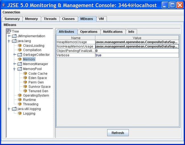
Task: Click the Tenured Gen MBean icon
Action: click(x=25, y=91)
